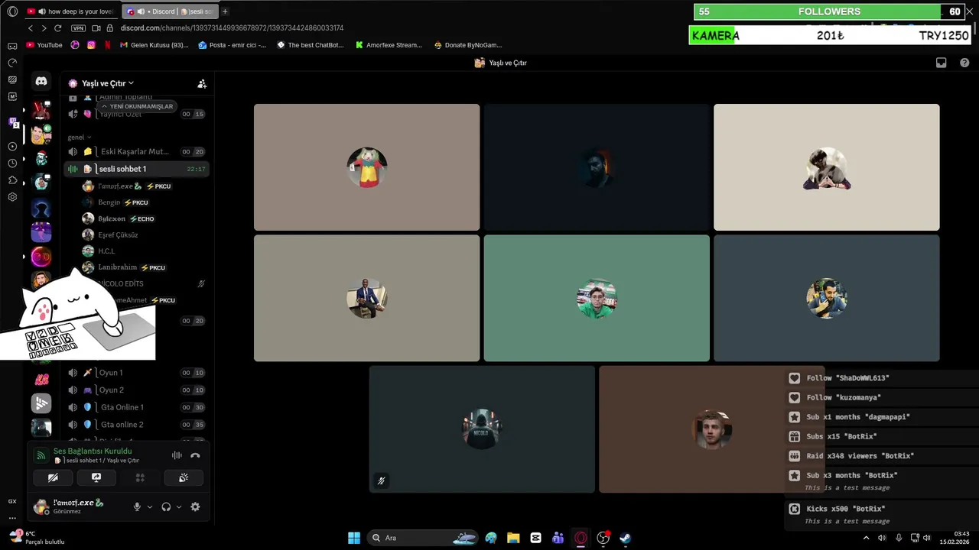Select the NICOLO hooded avatar participant tile
The image size is (979, 550).
(482, 429)
